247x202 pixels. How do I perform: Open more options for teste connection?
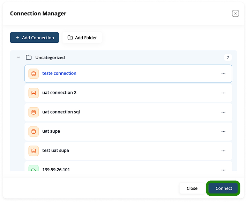(223, 73)
